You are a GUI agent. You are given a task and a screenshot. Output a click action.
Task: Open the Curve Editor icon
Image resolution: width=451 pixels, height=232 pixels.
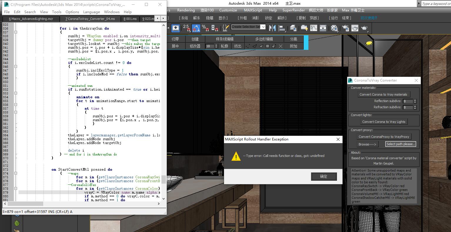314,28
